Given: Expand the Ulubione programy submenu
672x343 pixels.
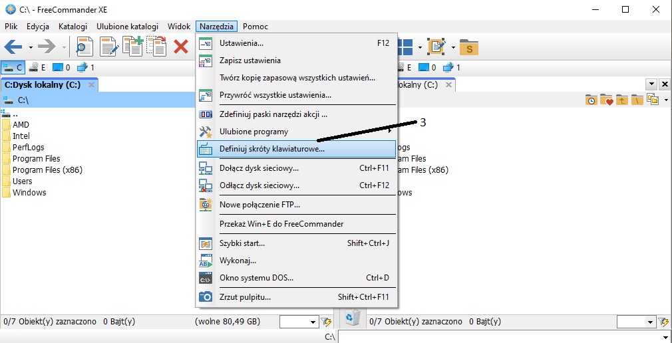Looking at the screenshot, I should tap(296, 132).
